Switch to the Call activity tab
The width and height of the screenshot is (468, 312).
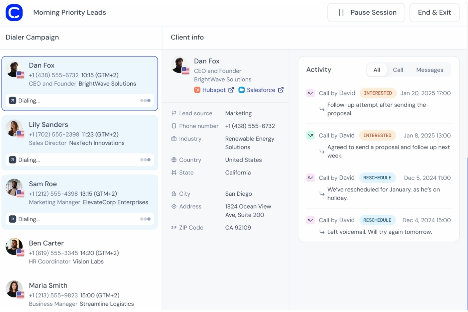(x=398, y=70)
